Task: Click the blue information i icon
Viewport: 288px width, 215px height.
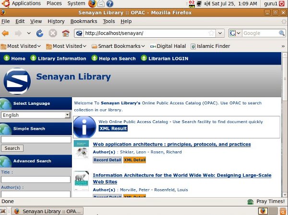Action: (x=84, y=127)
